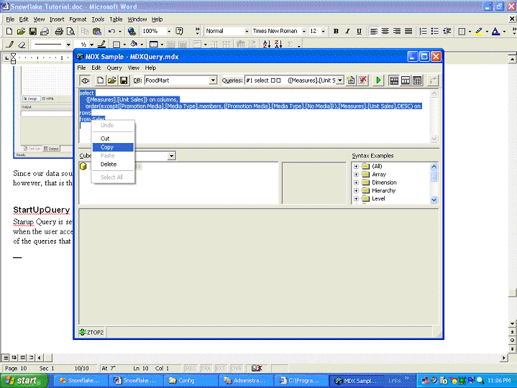Toggle Center alignment in Word toolbar
The width and height of the screenshot is (517, 388).
click(x=385, y=32)
